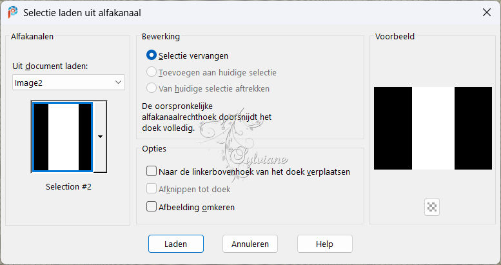
Task: Click the Selection #2 label text
Action: tap(69, 187)
